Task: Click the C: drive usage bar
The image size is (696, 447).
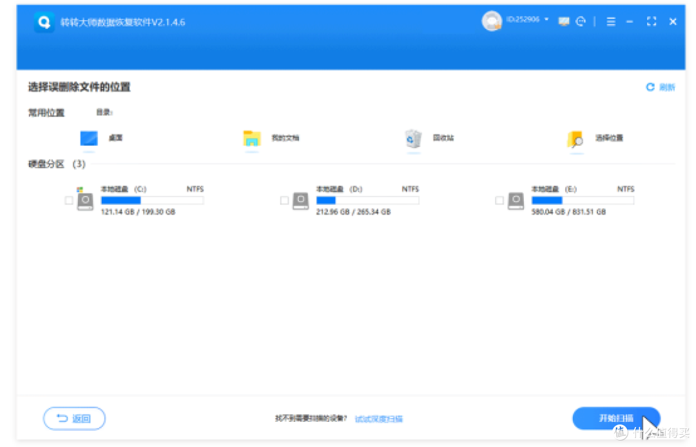Action: coord(152,200)
